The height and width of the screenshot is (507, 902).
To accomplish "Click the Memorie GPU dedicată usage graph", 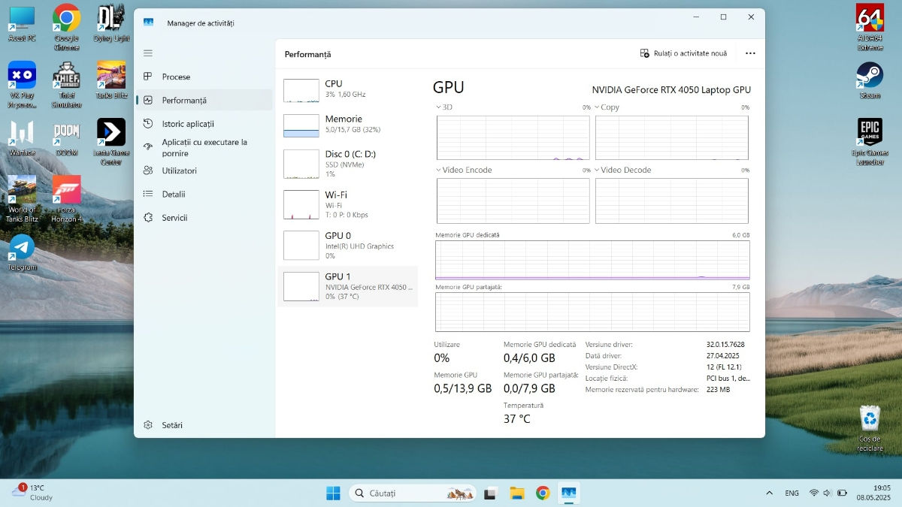I will [592, 260].
